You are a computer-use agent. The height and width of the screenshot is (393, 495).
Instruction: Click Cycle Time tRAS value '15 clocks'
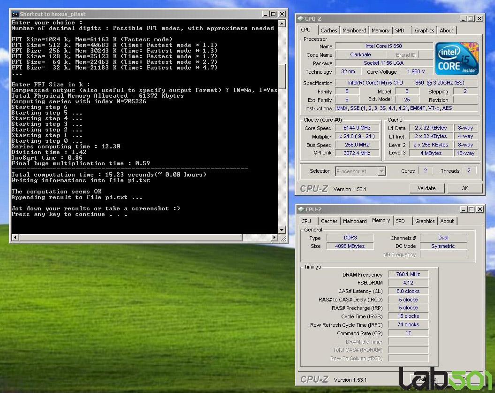click(408, 316)
